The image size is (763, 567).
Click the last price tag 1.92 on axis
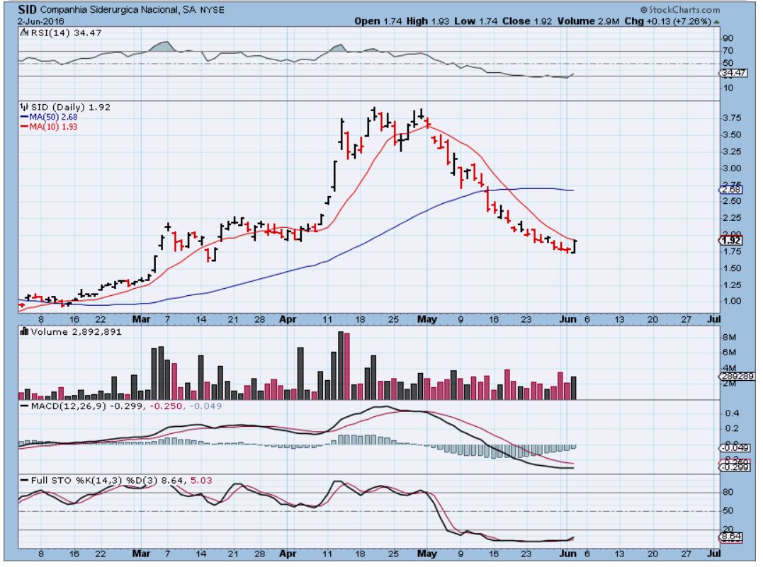(x=731, y=241)
